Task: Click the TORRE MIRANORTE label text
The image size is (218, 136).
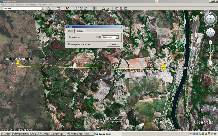Action: [18, 59]
